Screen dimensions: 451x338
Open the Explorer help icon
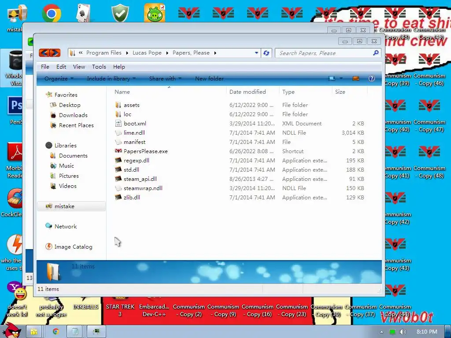[x=372, y=78]
